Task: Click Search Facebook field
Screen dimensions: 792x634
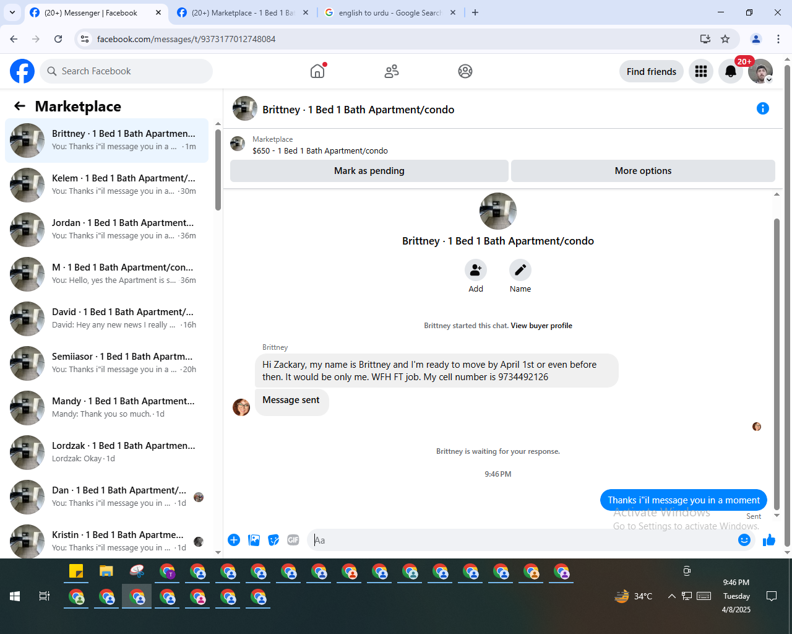Action: pyautogui.click(x=126, y=71)
